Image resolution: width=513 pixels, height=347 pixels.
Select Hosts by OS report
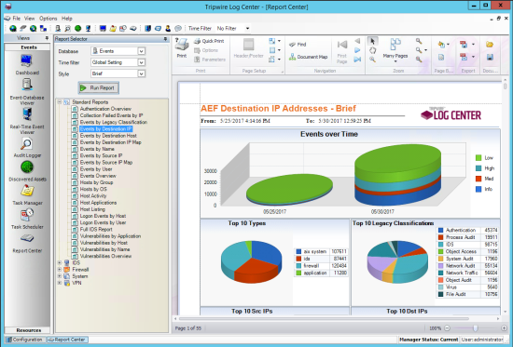pos(93,189)
